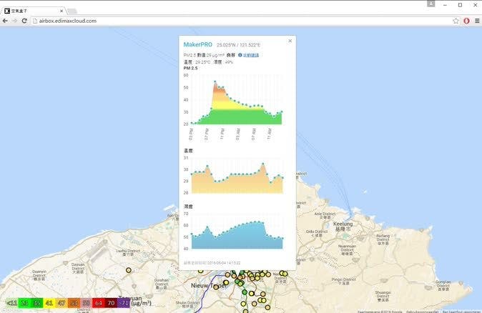Screen dimensions: 482x313
Task: Click the MakerPRO station title
Action: pyautogui.click(x=197, y=44)
